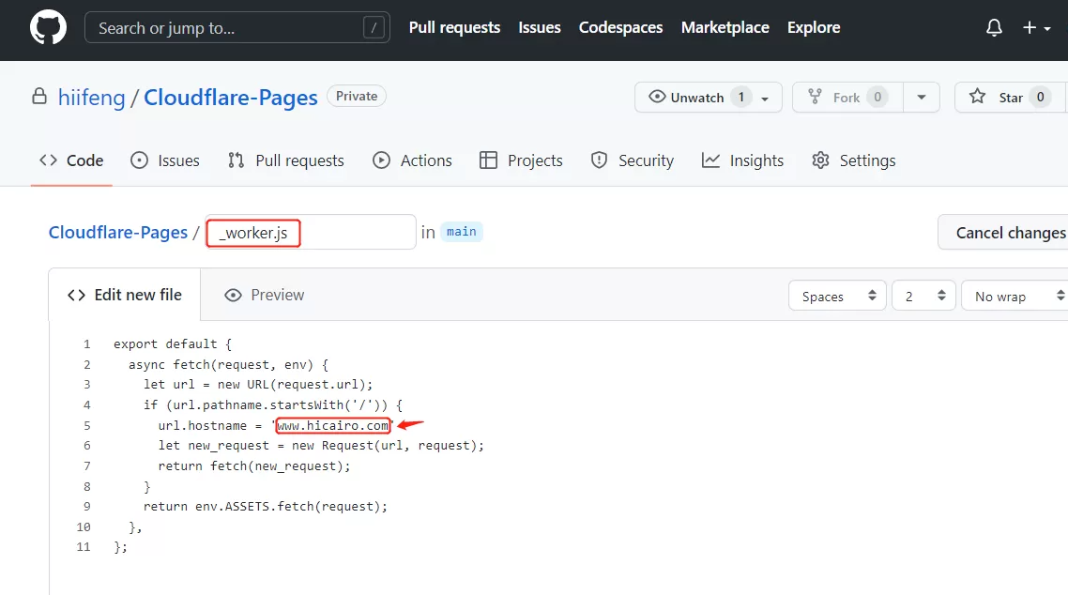Click line number 11 in the editor gutter

click(x=84, y=546)
